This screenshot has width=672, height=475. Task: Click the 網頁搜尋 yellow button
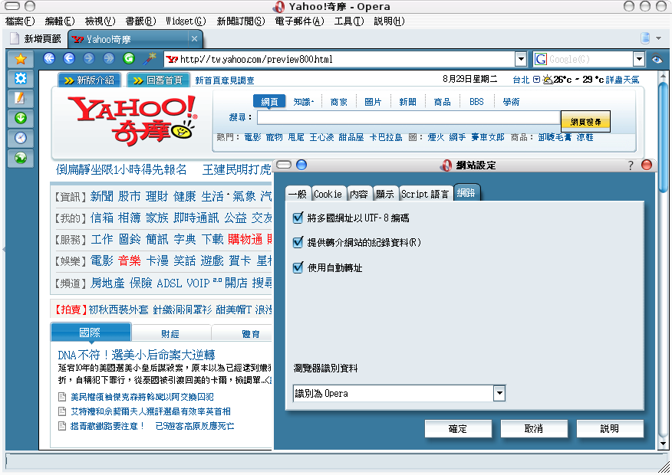tap(585, 122)
